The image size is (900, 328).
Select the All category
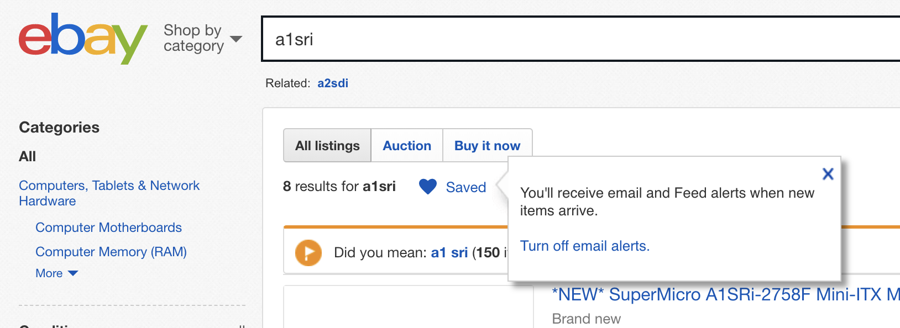(28, 156)
